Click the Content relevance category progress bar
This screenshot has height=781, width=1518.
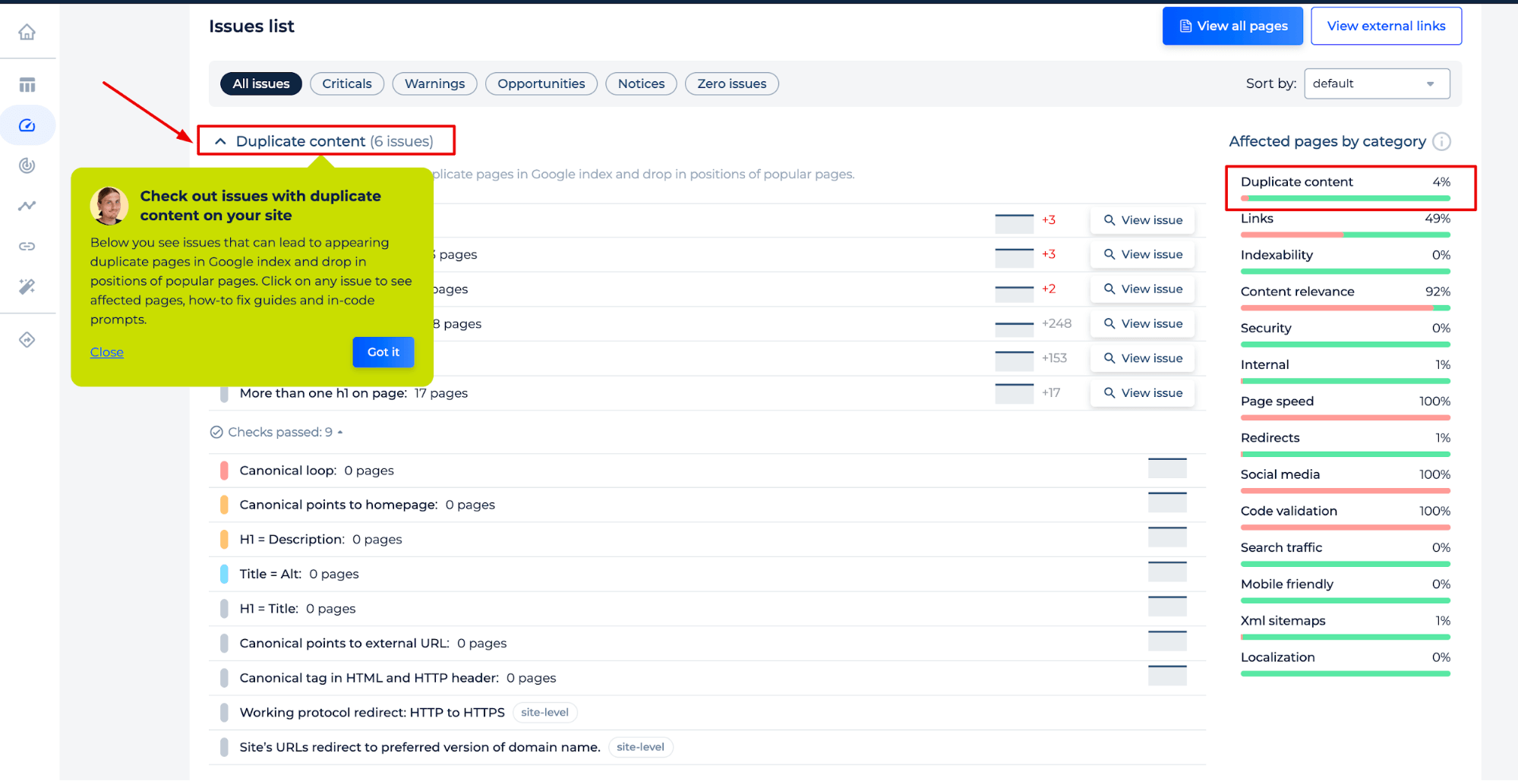(x=1345, y=308)
